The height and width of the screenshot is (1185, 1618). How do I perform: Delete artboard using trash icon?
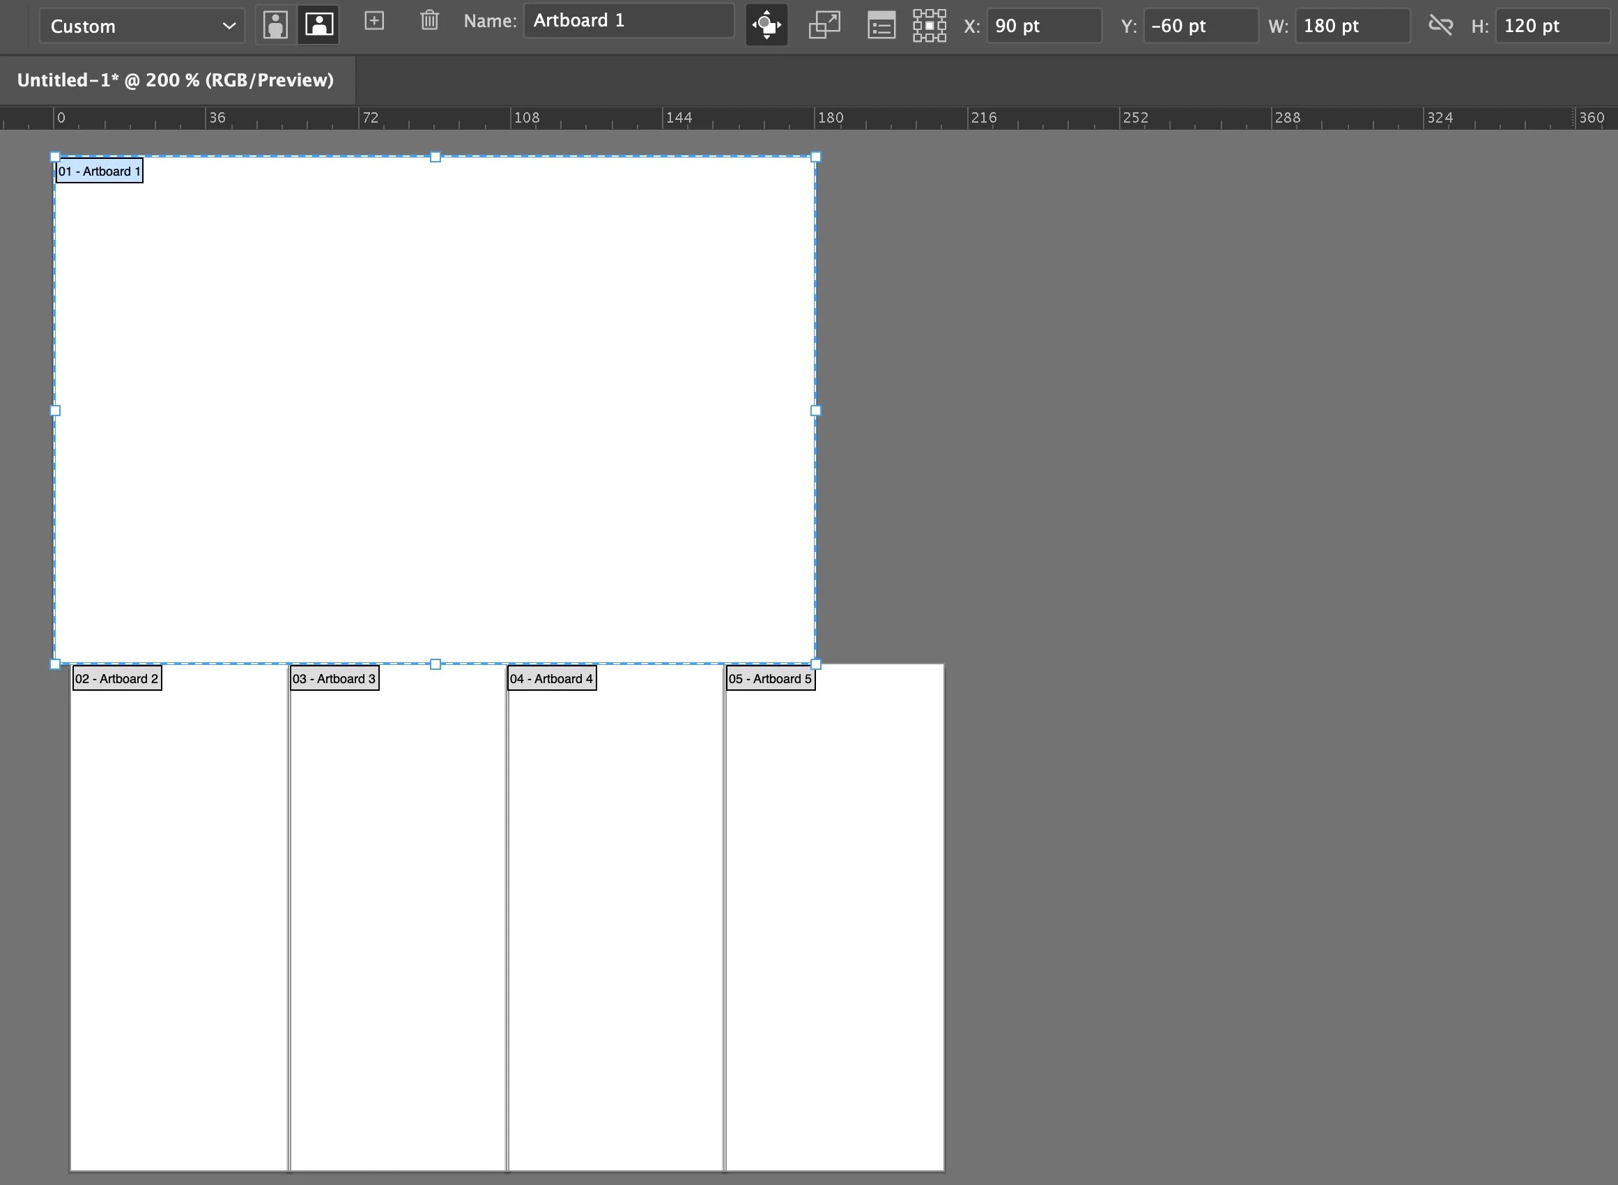click(x=429, y=21)
